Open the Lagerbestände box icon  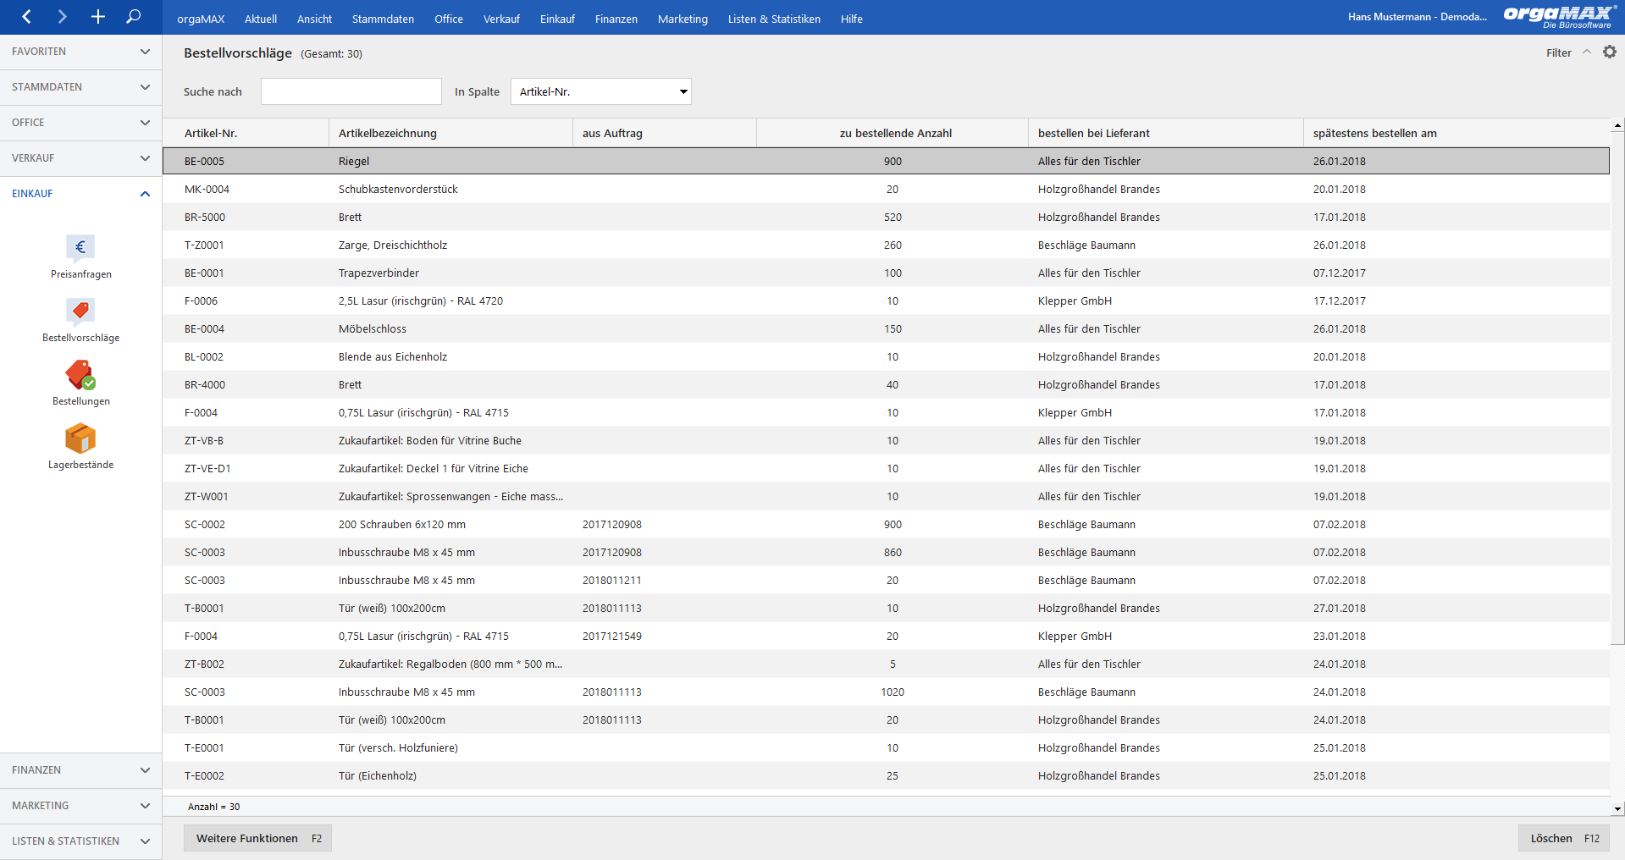pyautogui.click(x=80, y=438)
